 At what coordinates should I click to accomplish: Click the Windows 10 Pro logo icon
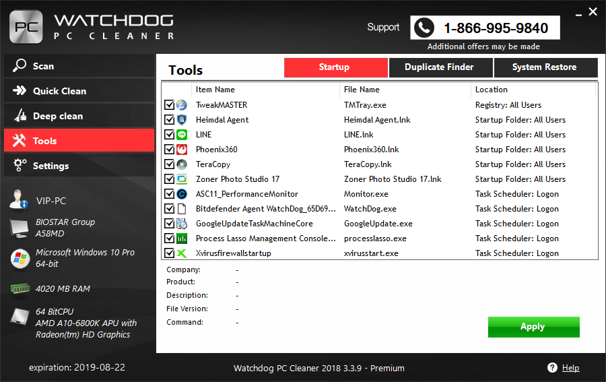pyautogui.click(x=20, y=258)
